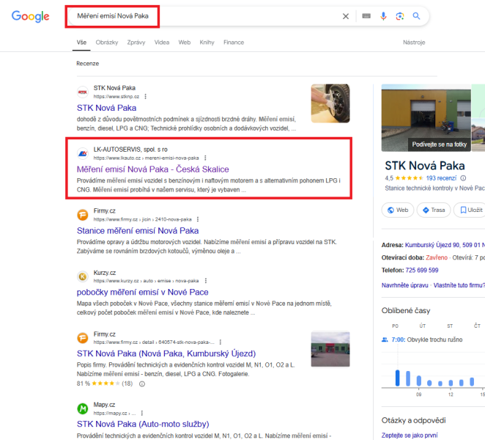Open more options for stknp.cz result

[145, 96]
